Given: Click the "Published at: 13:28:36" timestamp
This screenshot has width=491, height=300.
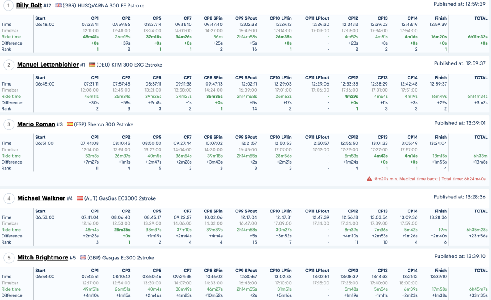Looking at the screenshot, I should coord(460,197).
